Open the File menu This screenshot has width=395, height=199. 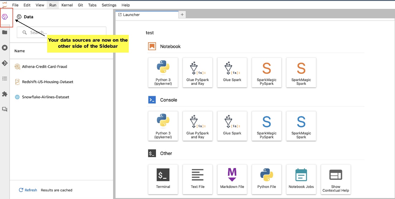(15, 5)
